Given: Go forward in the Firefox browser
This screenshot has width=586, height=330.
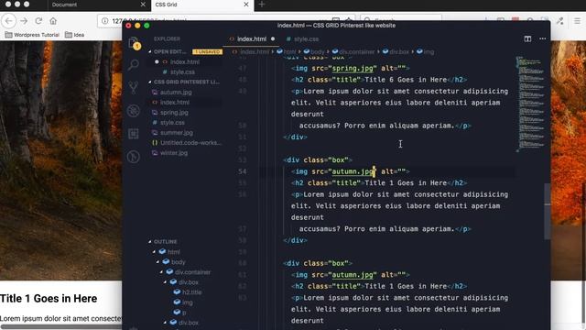Looking at the screenshot, I should [x=24, y=21].
